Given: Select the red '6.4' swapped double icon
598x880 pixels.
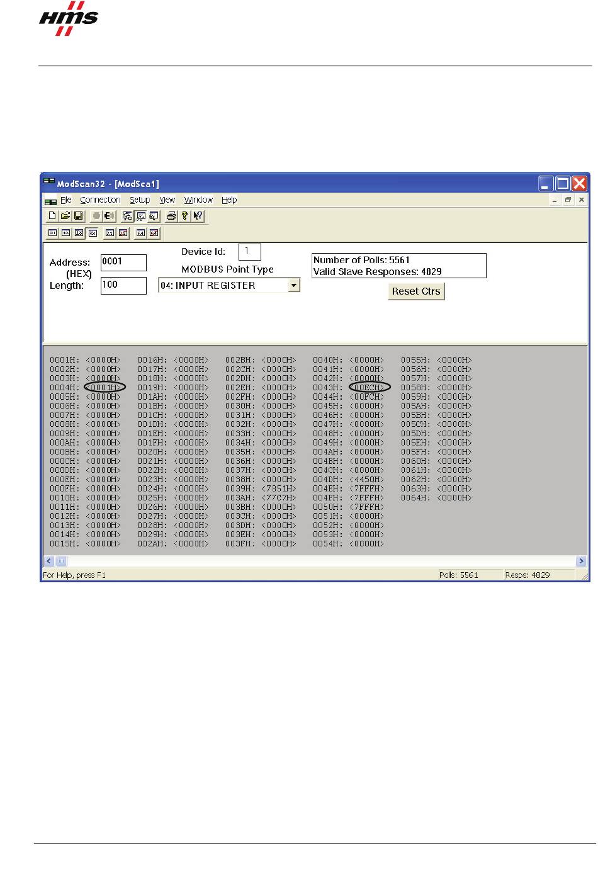Looking at the screenshot, I should (x=154, y=233).
